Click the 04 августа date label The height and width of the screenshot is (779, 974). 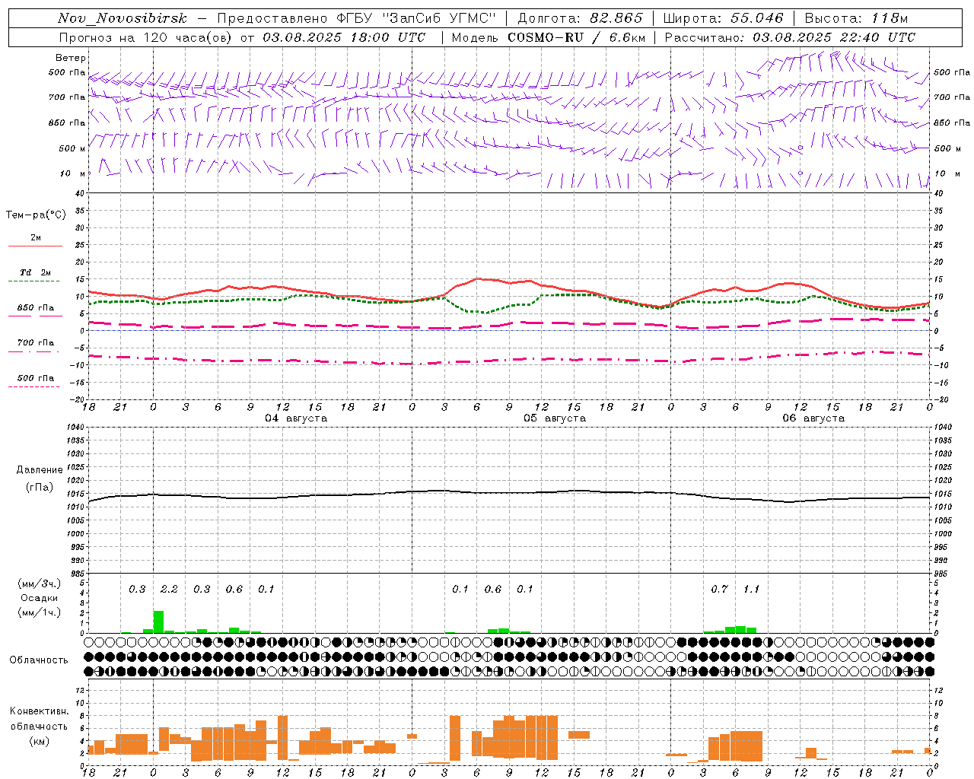296,418
